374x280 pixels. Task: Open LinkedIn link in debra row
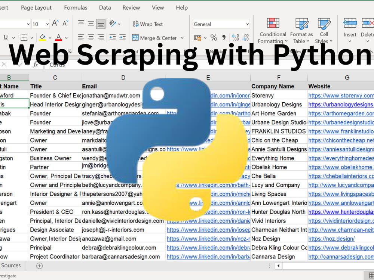coord(208,248)
